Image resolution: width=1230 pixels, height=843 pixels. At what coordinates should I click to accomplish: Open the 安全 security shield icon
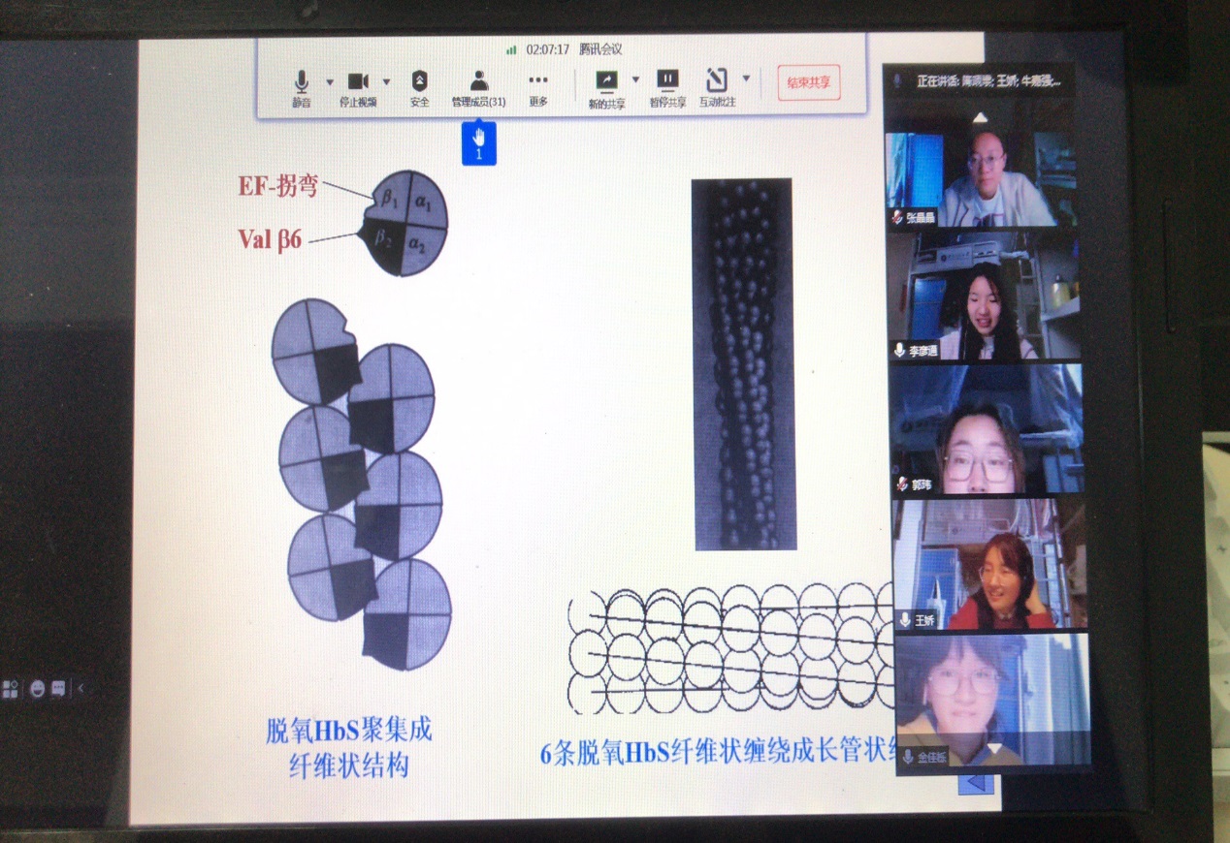tap(419, 83)
